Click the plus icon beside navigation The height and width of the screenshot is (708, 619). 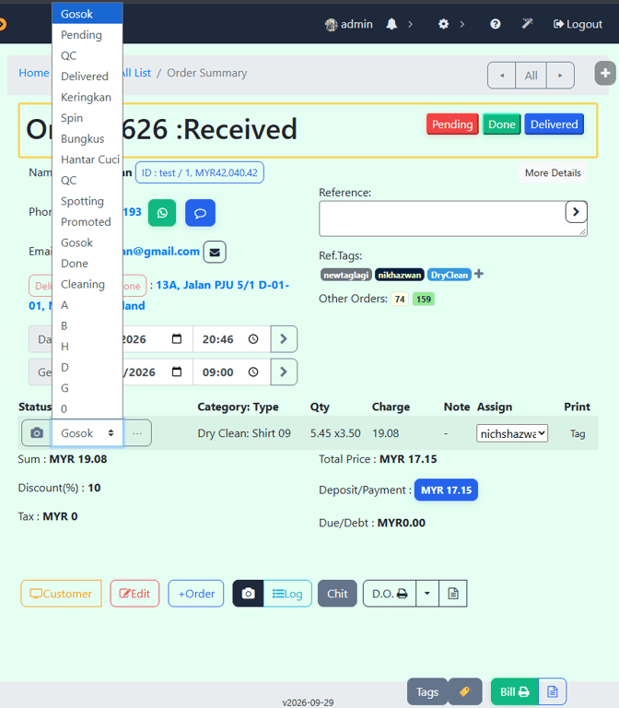pyautogui.click(x=605, y=73)
